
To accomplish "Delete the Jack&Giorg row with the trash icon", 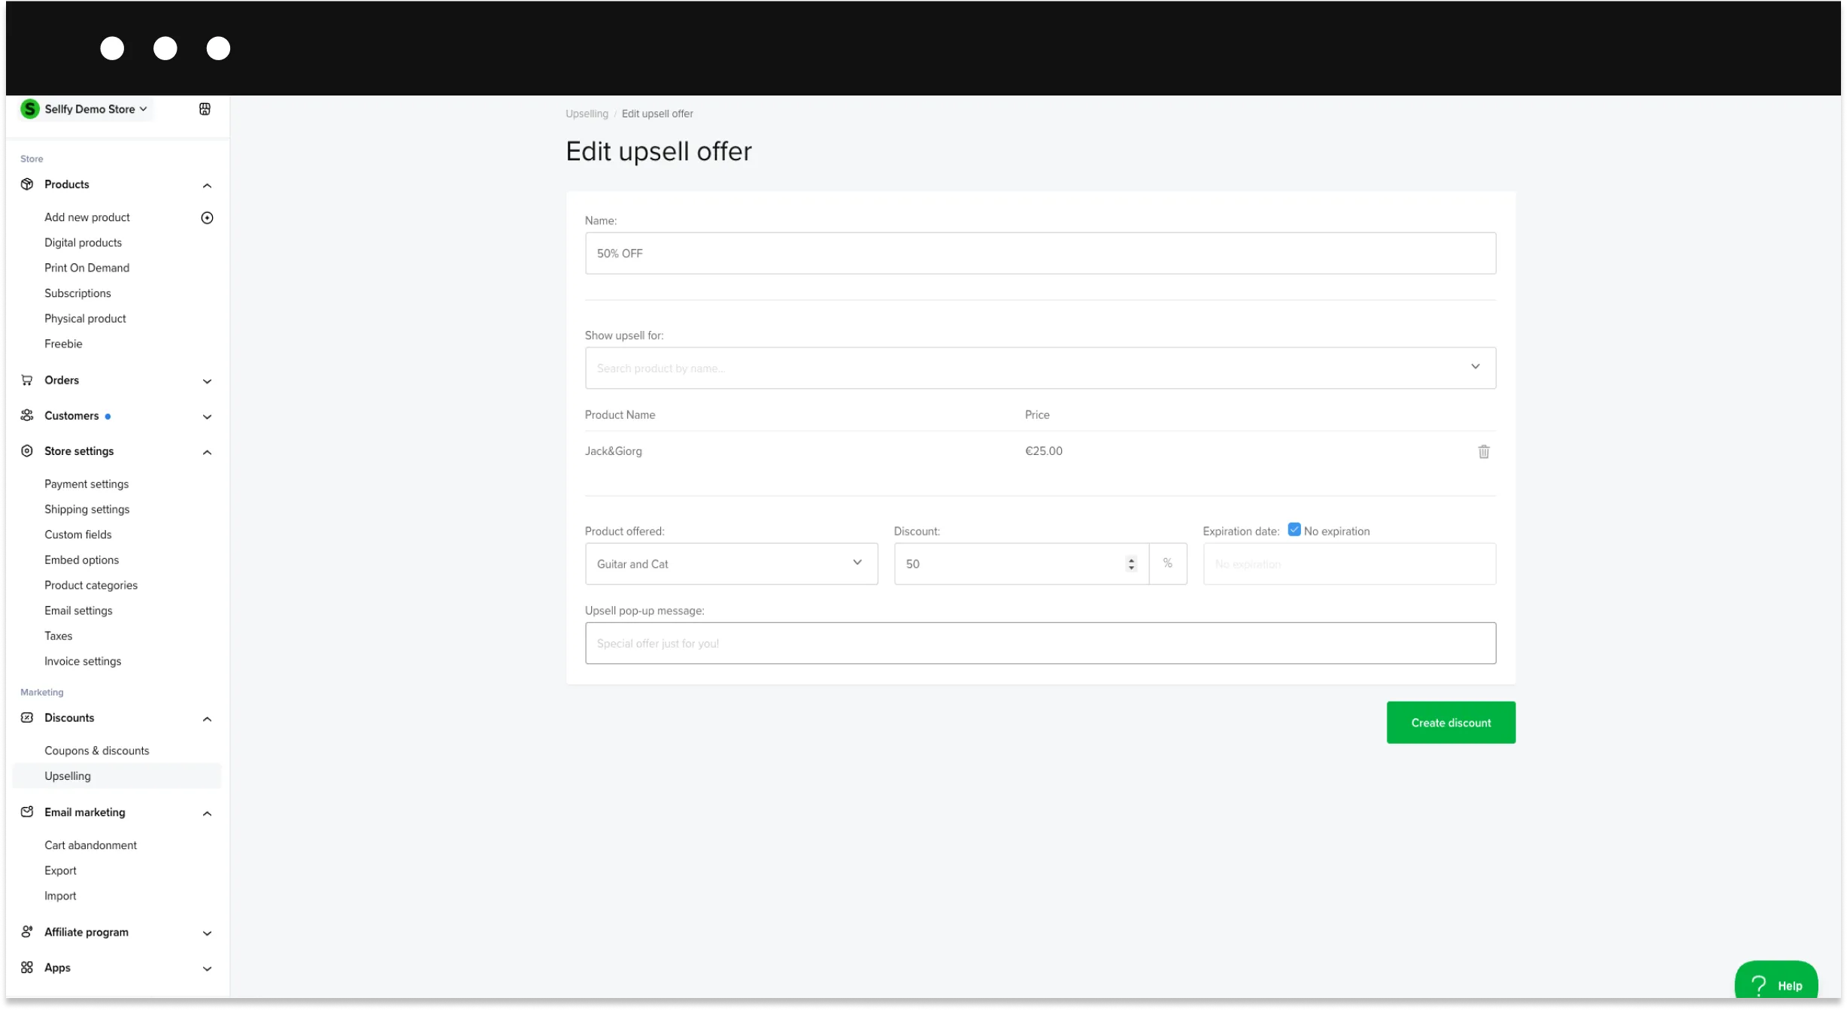I will click(x=1484, y=452).
